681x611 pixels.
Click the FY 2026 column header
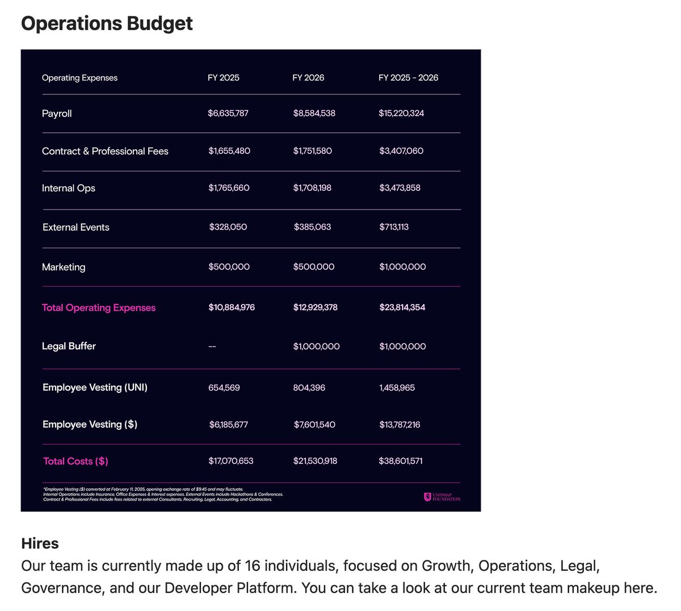pyautogui.click(x=308, y=78)
